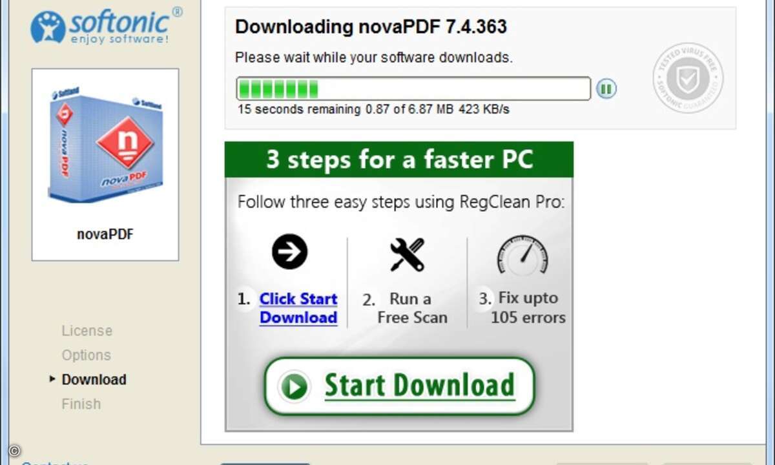Select the License step in sidebar
The width and height of the screenshot is (775, 465).
87,331
